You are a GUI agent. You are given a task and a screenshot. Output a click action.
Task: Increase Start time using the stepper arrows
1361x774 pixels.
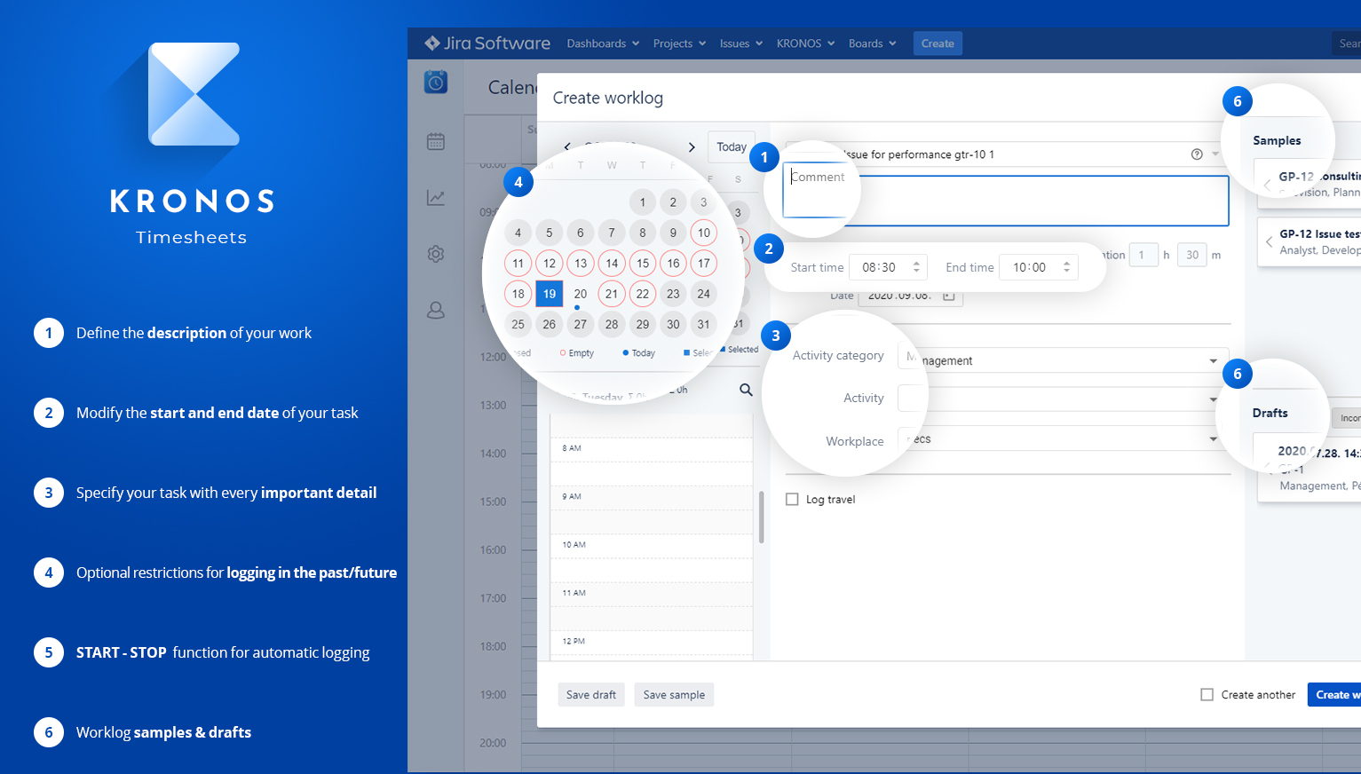tap(914, 262)
